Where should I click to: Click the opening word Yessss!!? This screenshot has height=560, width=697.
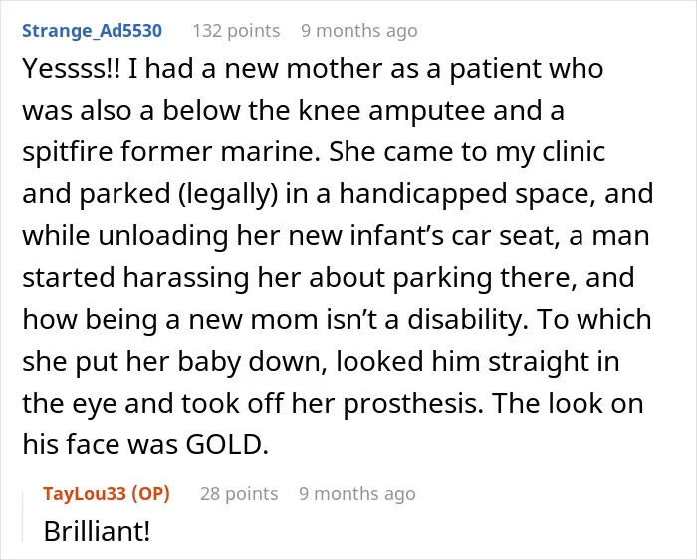coord(71,69)
